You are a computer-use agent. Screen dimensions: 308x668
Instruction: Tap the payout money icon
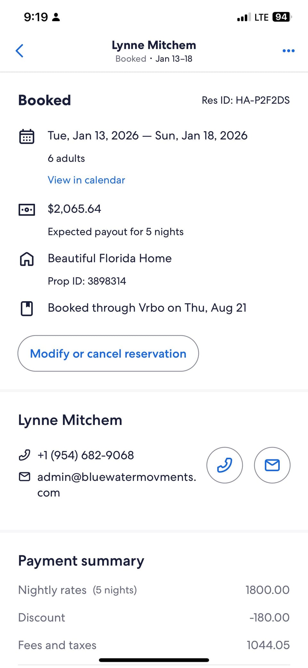click(x=27, y=210)
